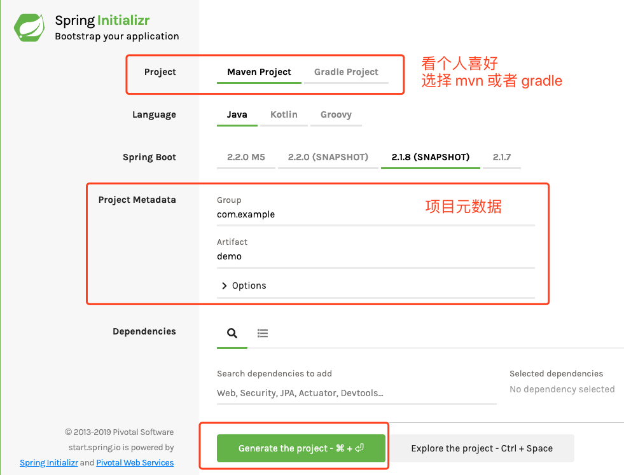The height and width of the screenshot is (475, 624).
Task: Click the 'Dependencies' section label
Action: pyautogui.click(x=144, y=331)
